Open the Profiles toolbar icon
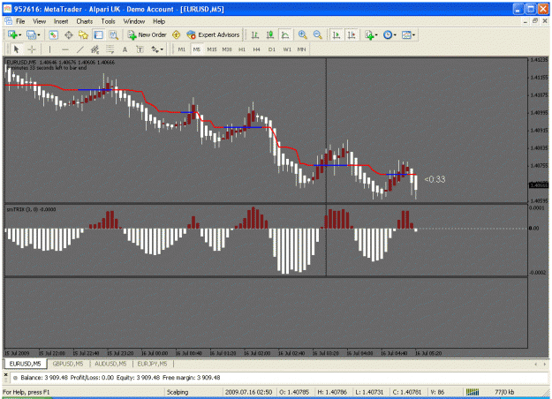Image resolution: width=552 pixels, height=399 pixels. 31,34
